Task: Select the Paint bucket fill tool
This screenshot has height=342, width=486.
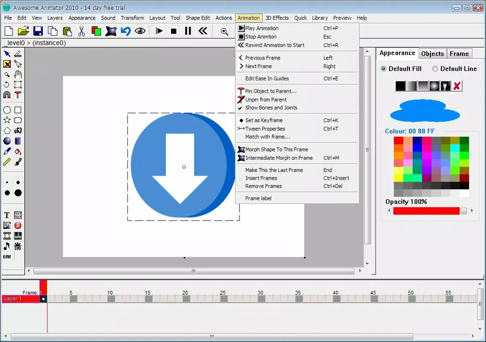Action: [x=18, y=151]
